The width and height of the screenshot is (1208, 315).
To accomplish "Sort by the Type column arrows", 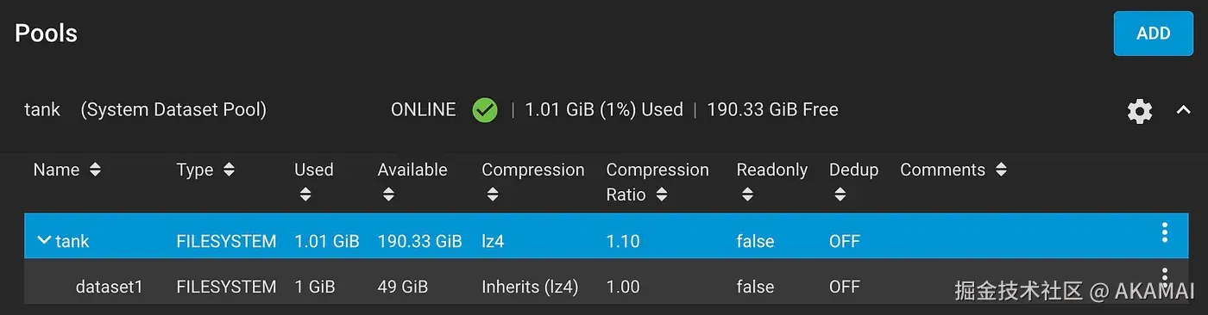I will (229, 170).
